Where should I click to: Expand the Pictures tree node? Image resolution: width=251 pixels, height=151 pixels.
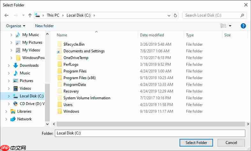coord(9,81)
